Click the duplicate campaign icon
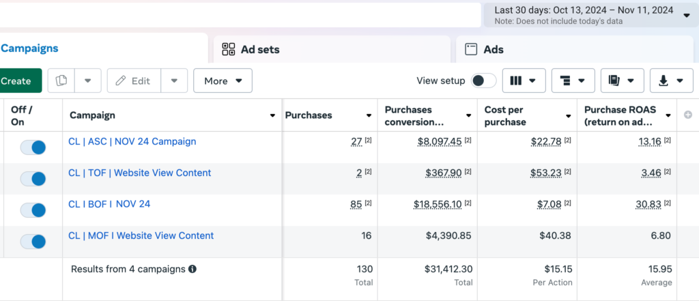 (x=61, y=81)
